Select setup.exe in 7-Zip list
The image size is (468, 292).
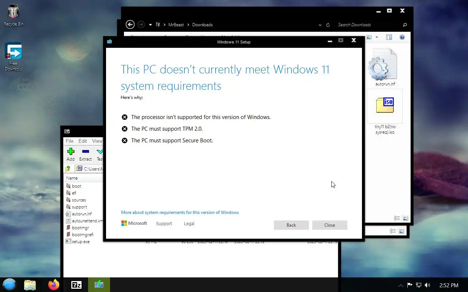pyautogui.click(x=80, y=242)
